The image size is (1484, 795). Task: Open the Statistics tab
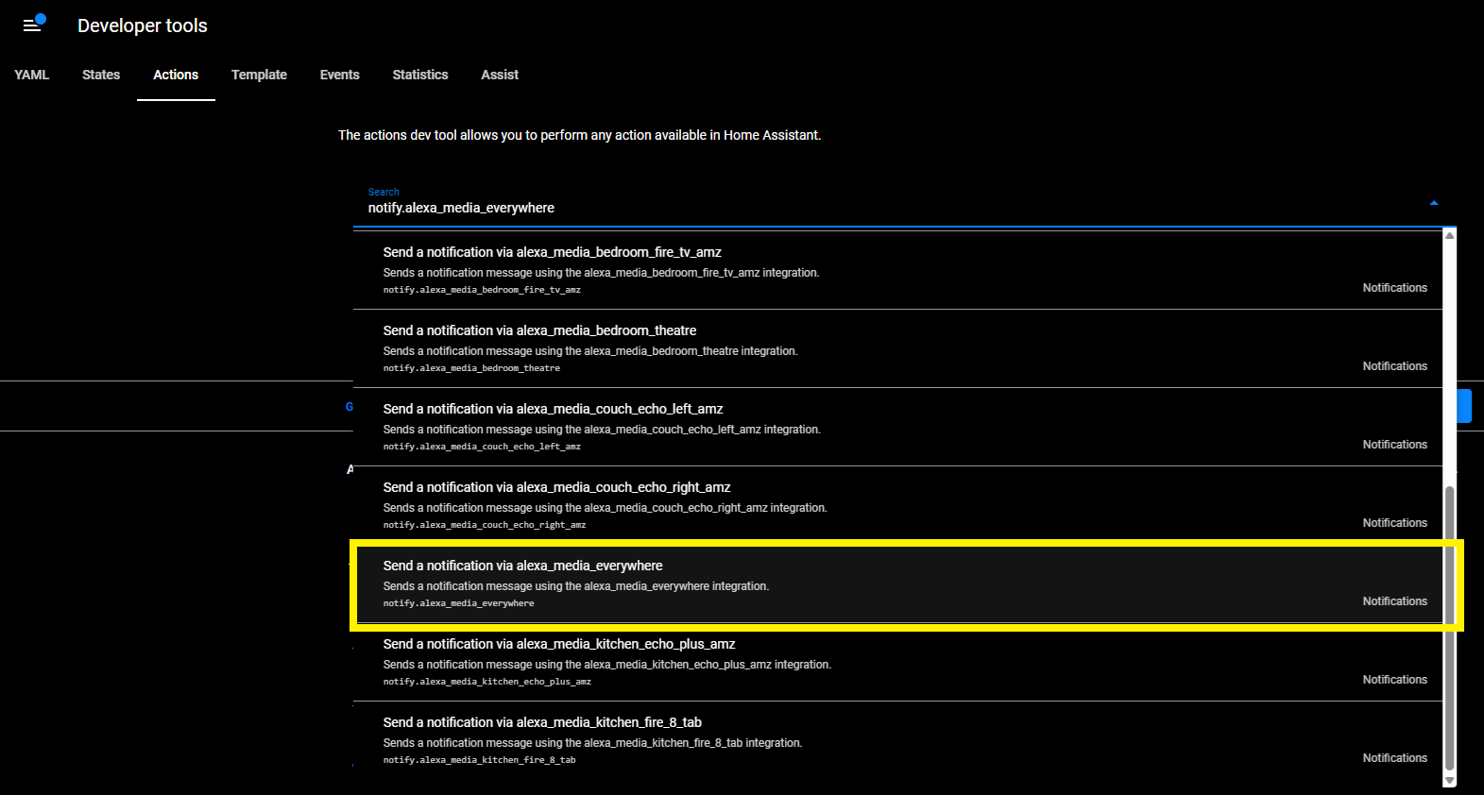tap(420, 75)
